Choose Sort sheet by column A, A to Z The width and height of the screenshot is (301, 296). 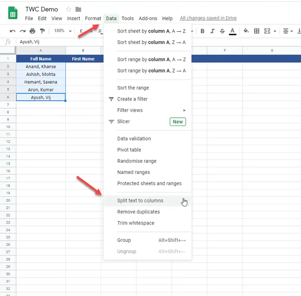pyautogui.click(x=147, y=31)
